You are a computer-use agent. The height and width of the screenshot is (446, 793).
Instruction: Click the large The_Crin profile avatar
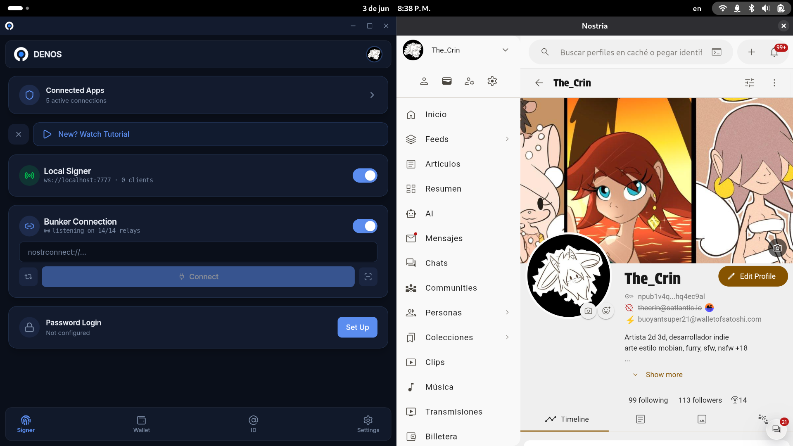pos(569,275)
